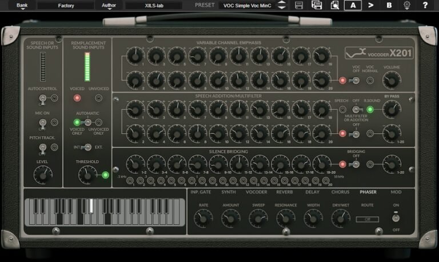Click the XILS-lab author name field

coord(154,6)
